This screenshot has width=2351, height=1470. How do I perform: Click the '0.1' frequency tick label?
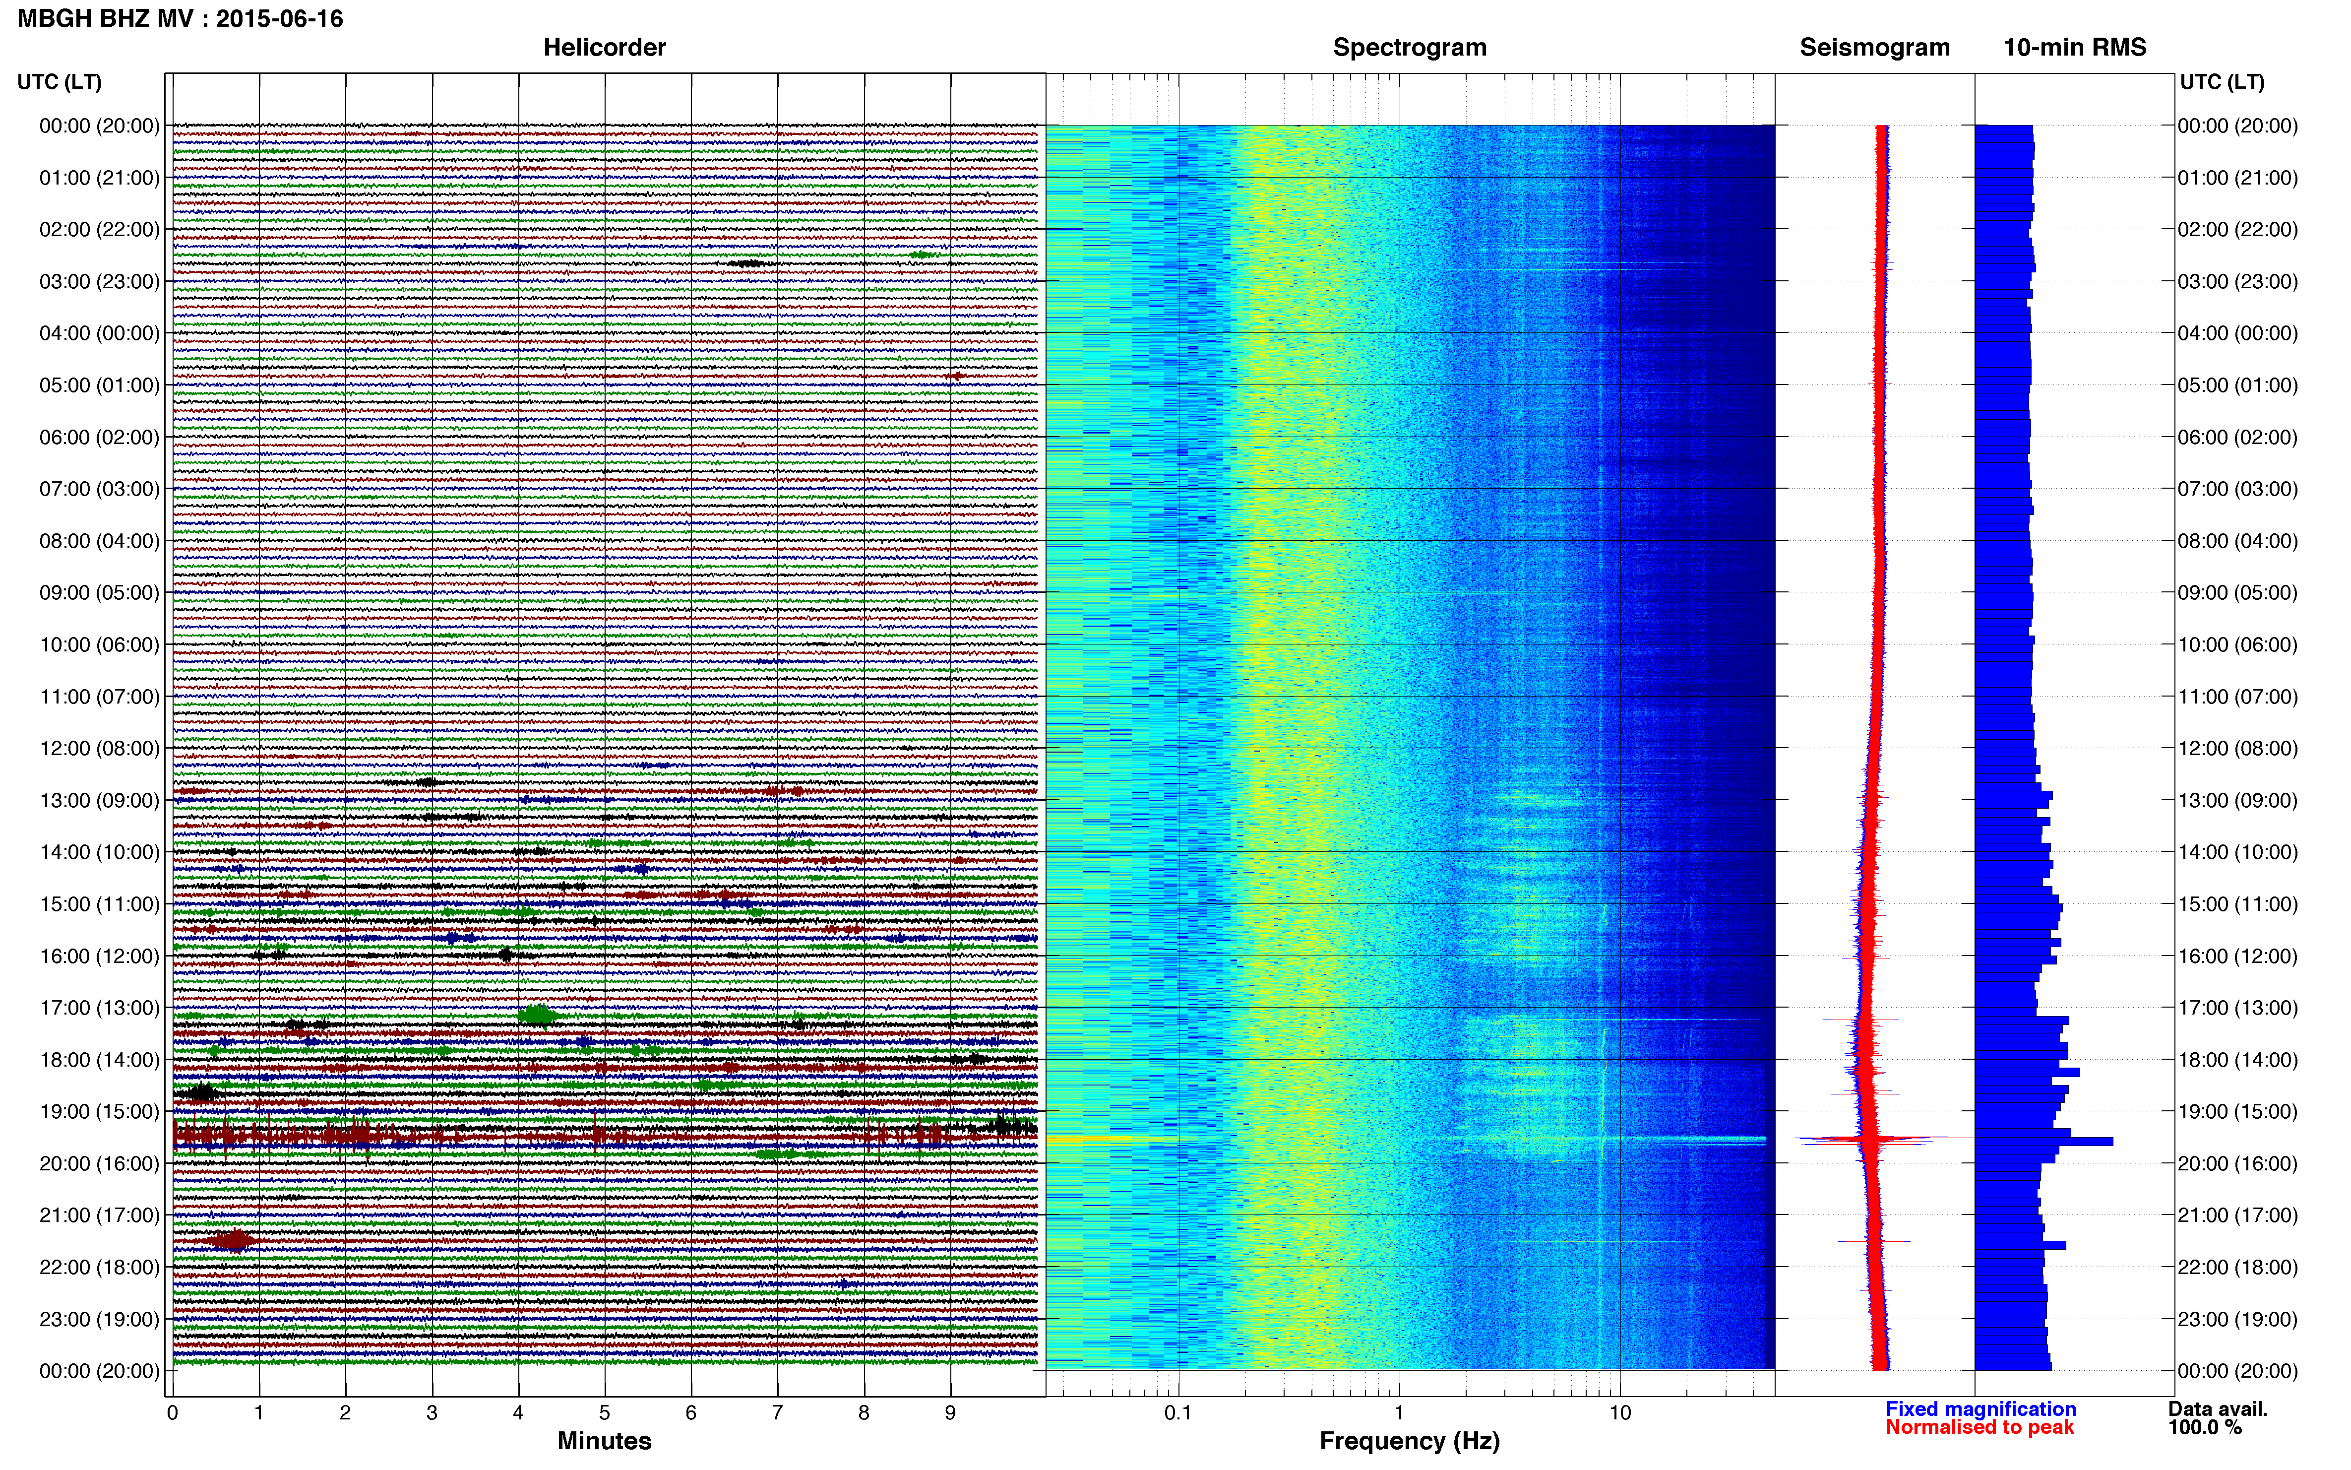coord(1178,1412)
